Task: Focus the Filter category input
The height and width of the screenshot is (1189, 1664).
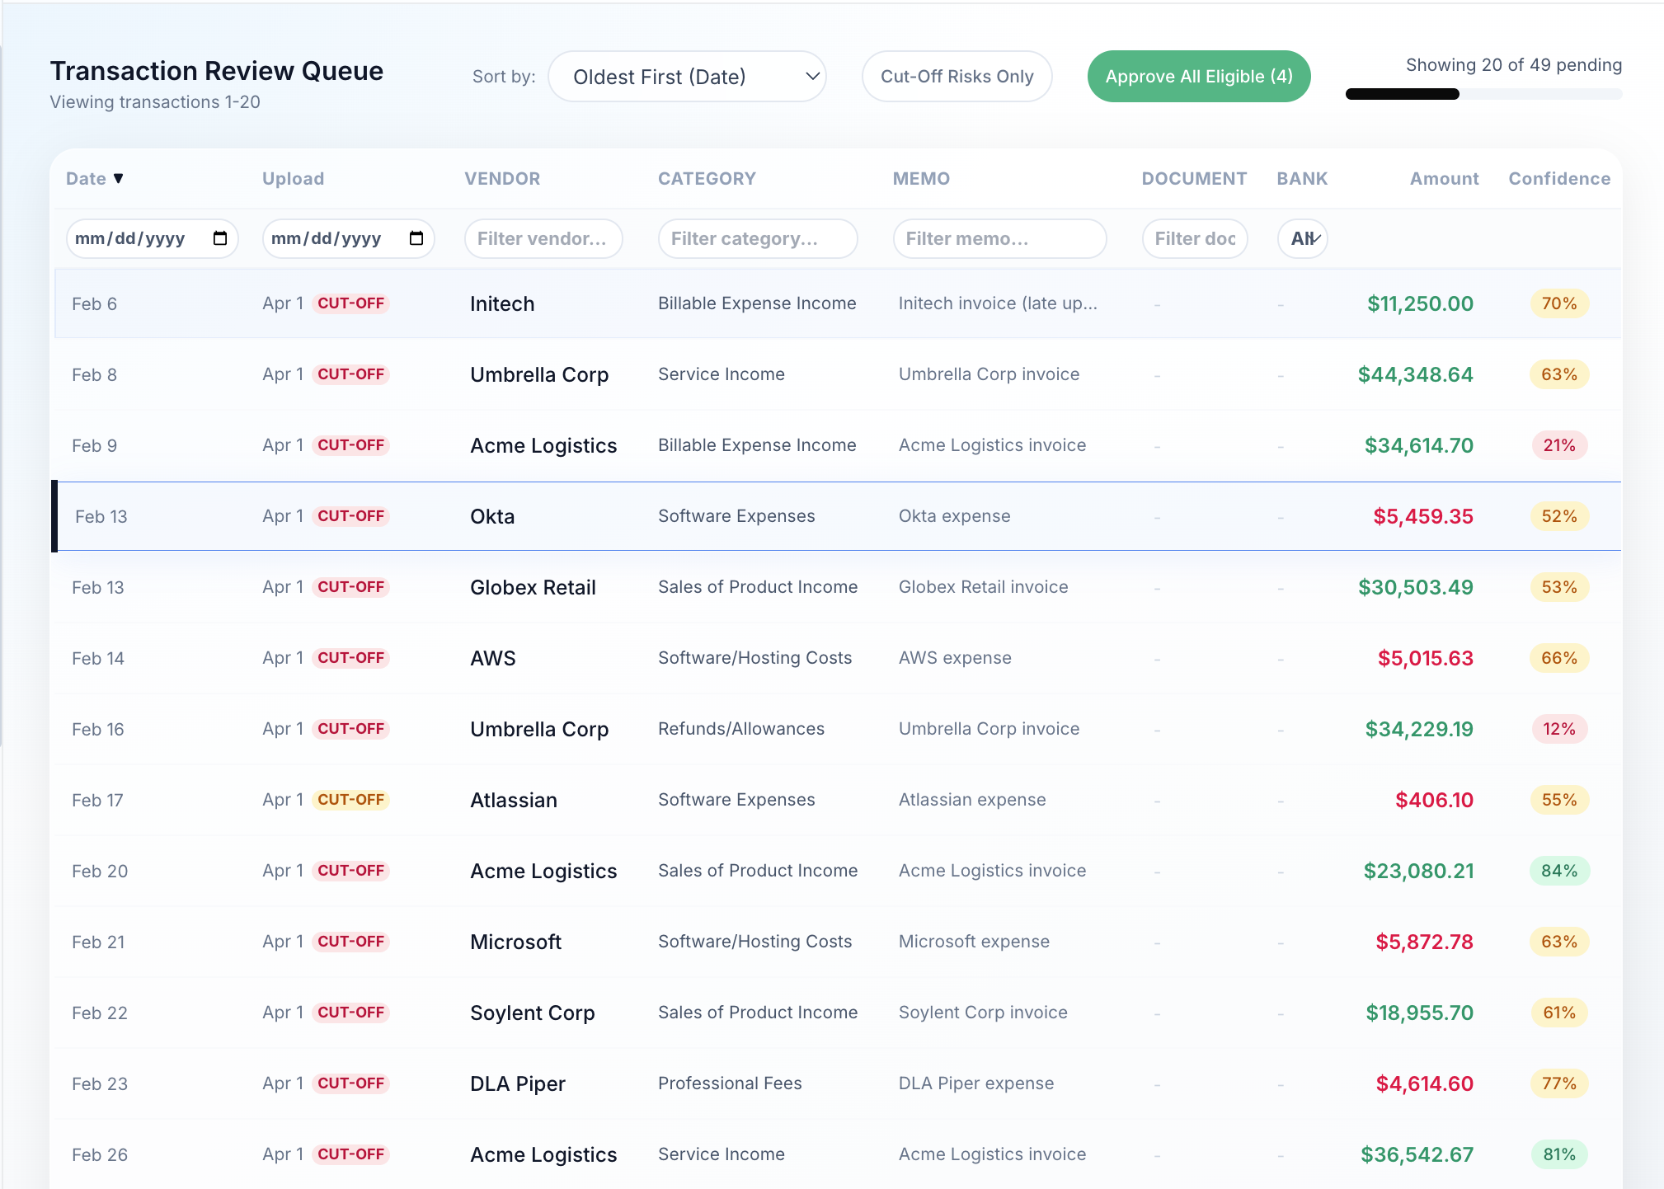Action: click(x=758, y=238)
